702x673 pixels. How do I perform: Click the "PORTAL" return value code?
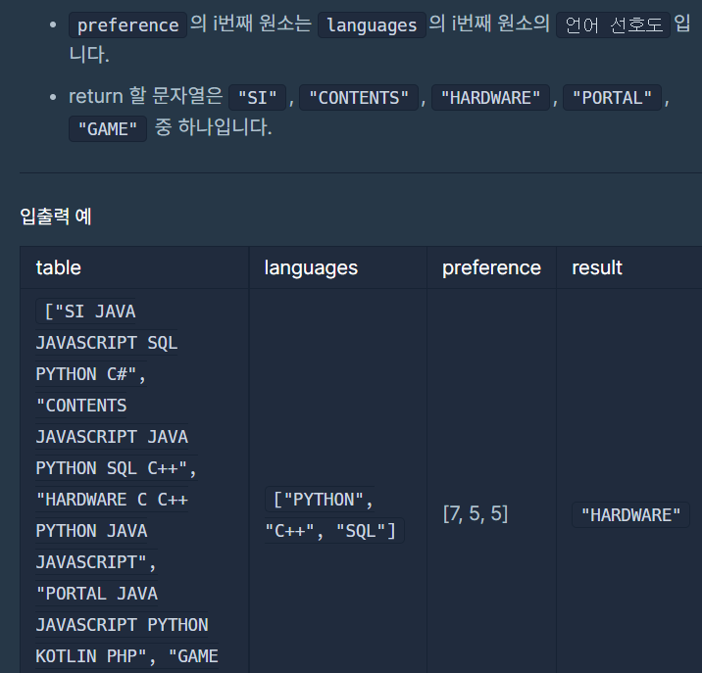[x=612, y=98]
